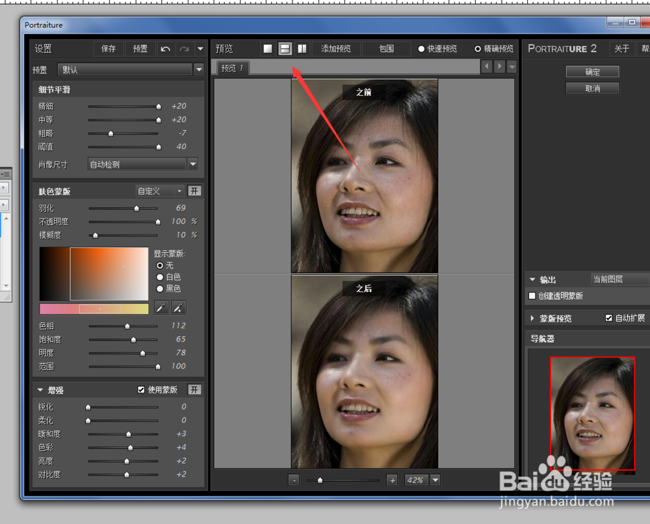Click the redo arrow icon in settings
The image size is (650, 524).
click(185, 49)
